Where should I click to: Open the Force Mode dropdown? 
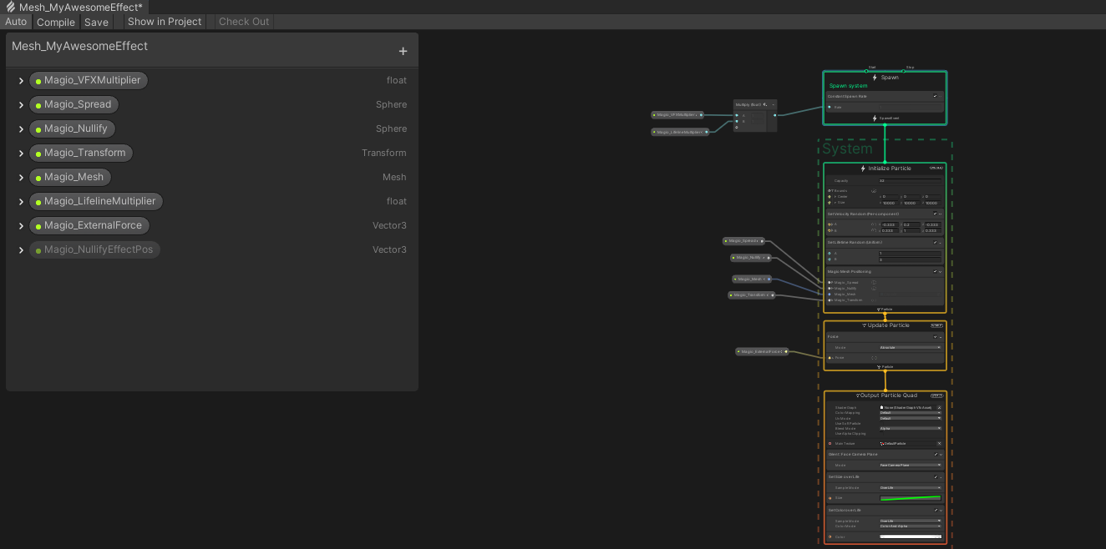[910, 347]
